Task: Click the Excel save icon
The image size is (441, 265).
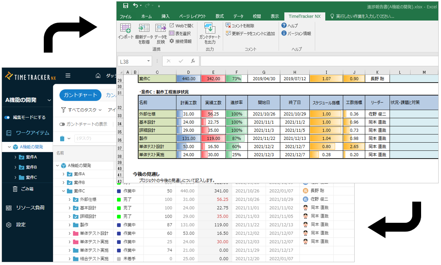Action: click(x=126, y=6)
